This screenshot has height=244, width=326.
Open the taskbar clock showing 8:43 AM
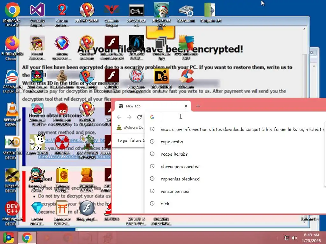pos(311,238)
